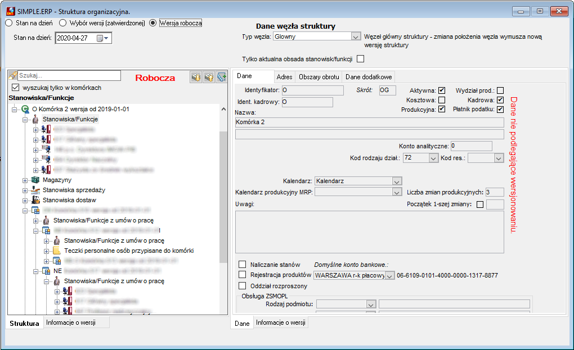
Task: Select Teczki personalne osób przypisane do komórki
Action: click(129, 251)
